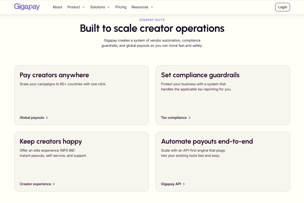Screen dimensions: 304x203
Task: Open the Resources menu
Action: click(x=140, y=7)
